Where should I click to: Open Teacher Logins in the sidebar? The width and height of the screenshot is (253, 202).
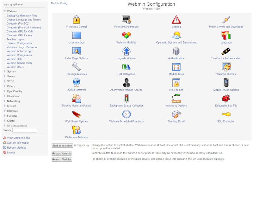[x=15, y=39]
